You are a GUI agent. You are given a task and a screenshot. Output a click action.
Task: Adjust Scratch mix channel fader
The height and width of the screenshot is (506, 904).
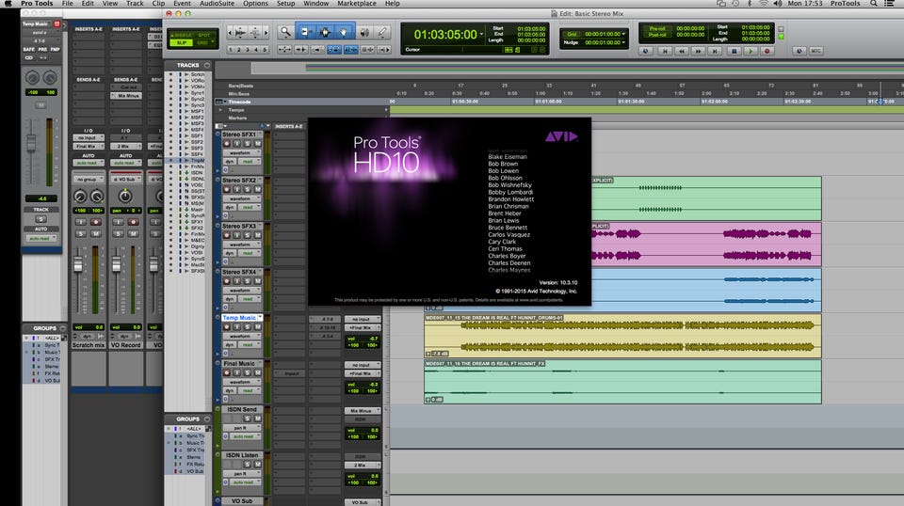(x=78, y=264)
